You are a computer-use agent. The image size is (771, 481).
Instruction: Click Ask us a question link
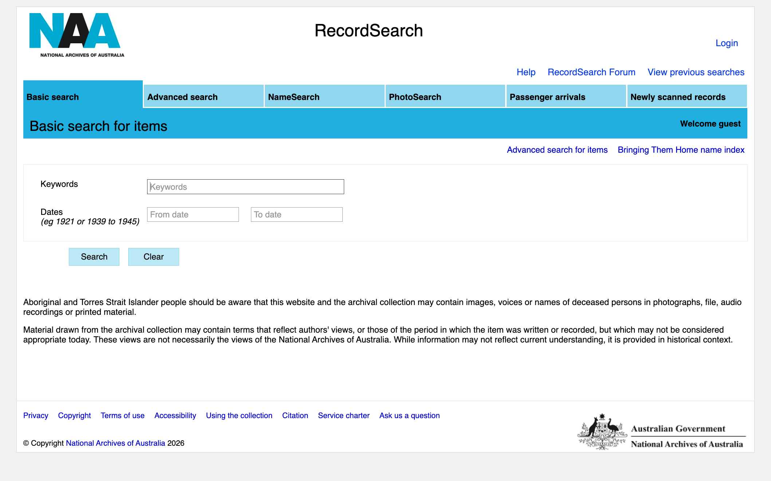410,416
